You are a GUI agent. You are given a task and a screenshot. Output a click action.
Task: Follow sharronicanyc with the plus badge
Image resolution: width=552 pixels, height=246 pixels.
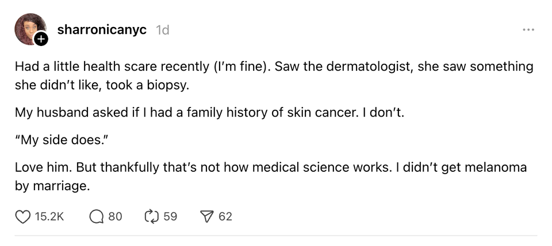41,40
